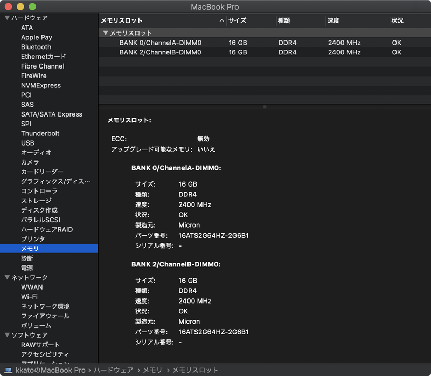Select FireWire in the sidebar
Viewport: 431px width, 376px height.
[x=34, y=76]
